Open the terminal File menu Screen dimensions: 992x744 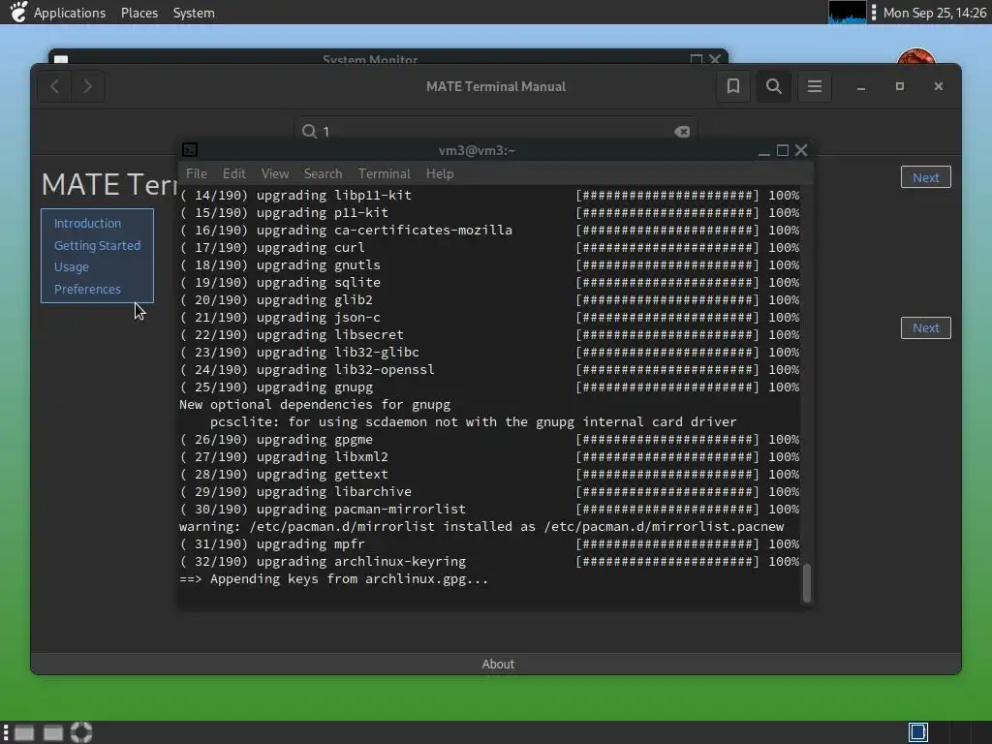pos(196,173)
